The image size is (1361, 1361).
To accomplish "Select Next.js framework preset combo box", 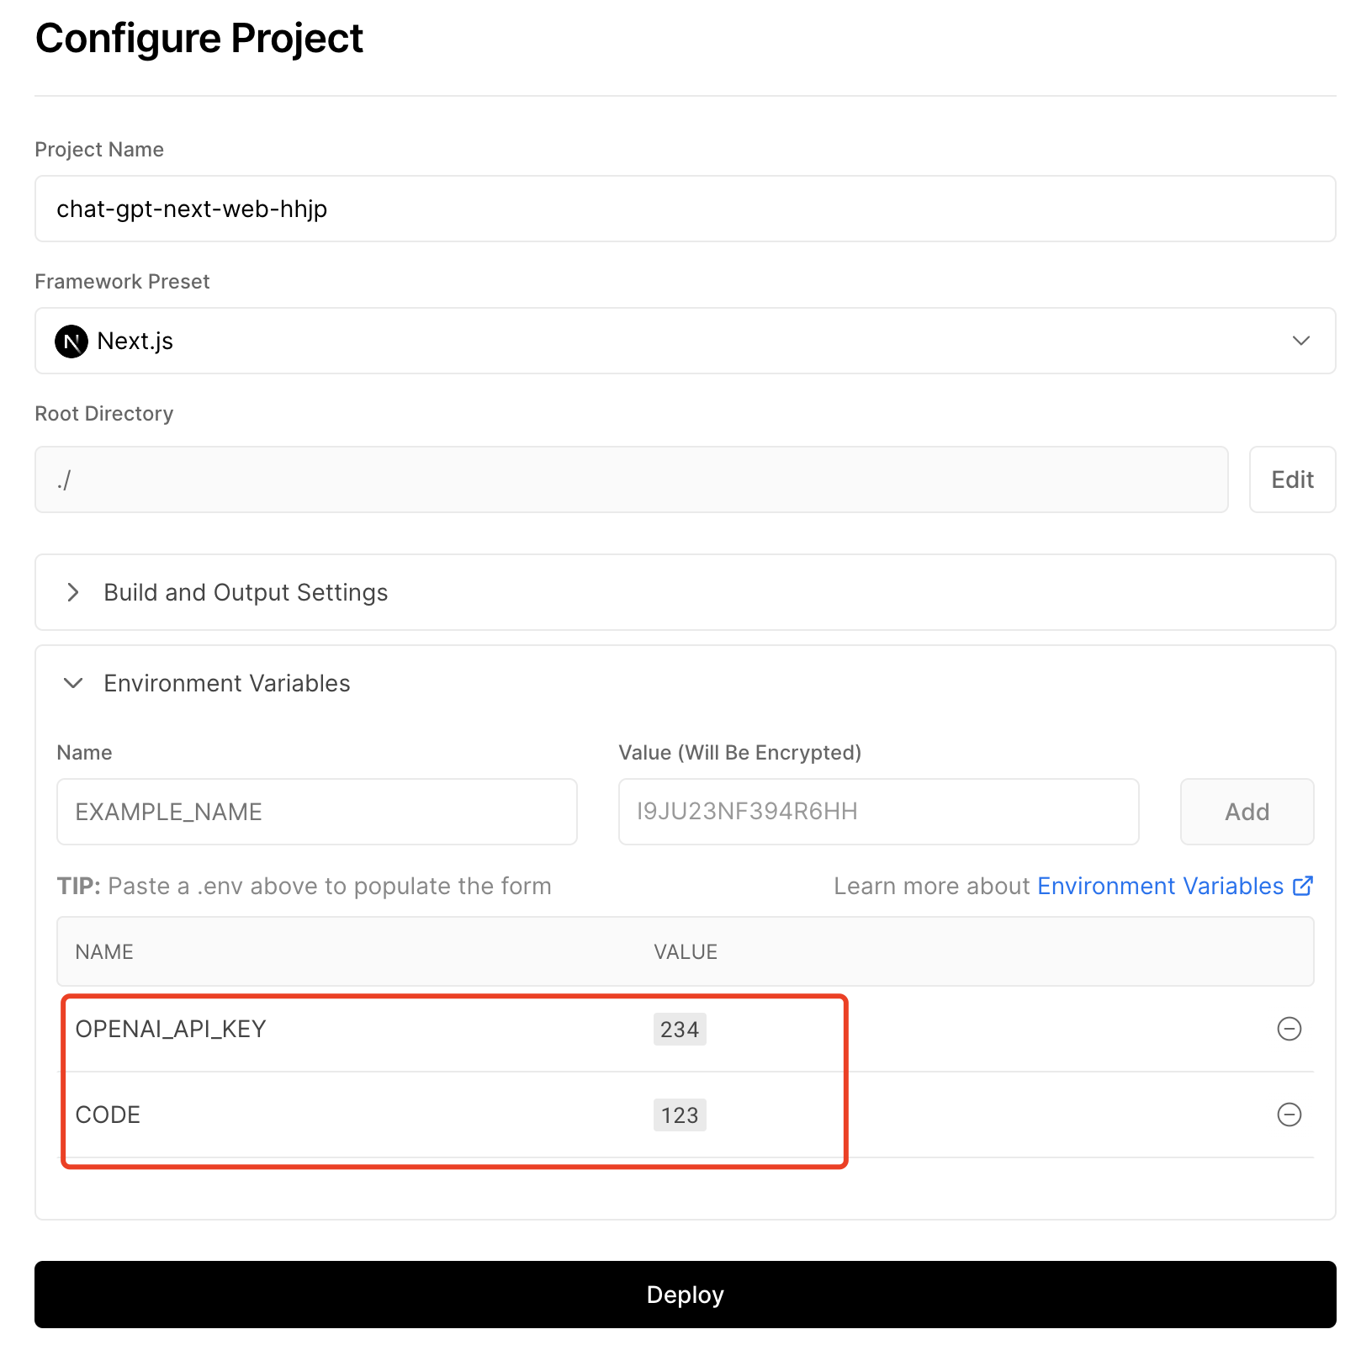I will point(685,341).
